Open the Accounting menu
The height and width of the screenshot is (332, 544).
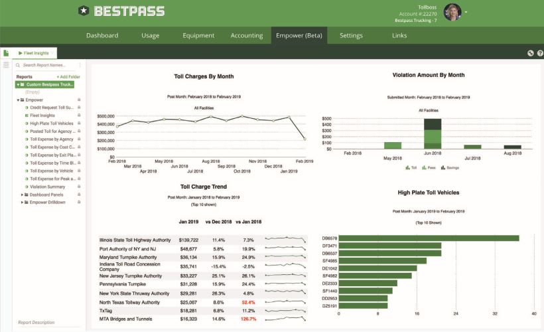pos(247,35)
